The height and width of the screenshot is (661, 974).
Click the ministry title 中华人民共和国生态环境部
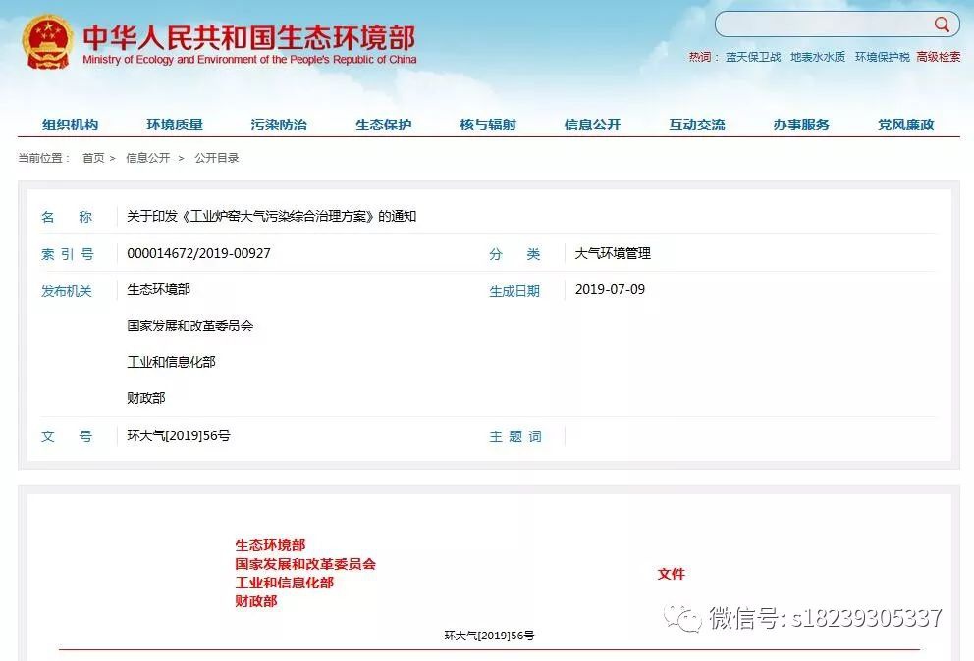249,37
